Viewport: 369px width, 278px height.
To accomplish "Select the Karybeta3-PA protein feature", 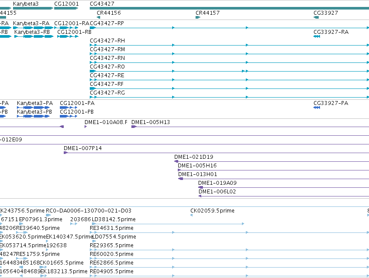I will pos(33,108).
